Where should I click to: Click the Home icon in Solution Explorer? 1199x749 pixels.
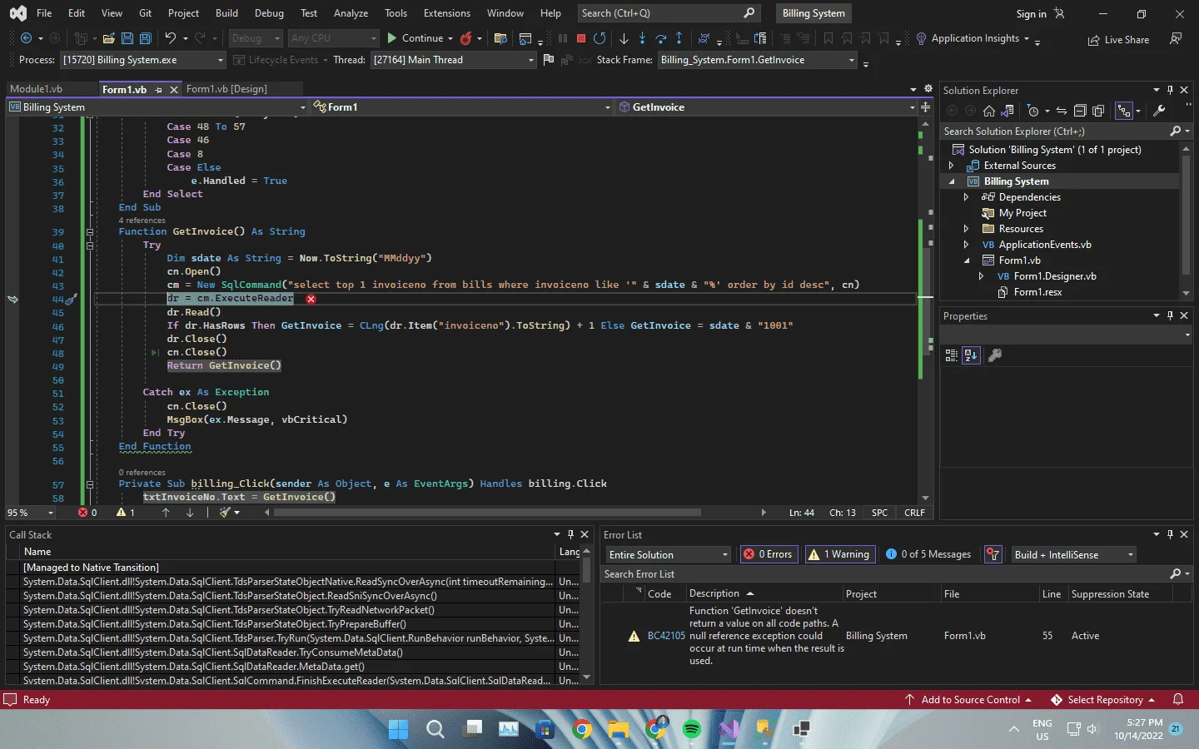pos(989,111)
